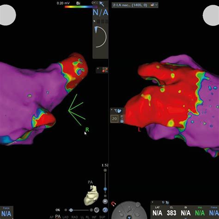The image size is (219, 219).
Task: Click the LAT N/A readout
Action: point(157,213)
